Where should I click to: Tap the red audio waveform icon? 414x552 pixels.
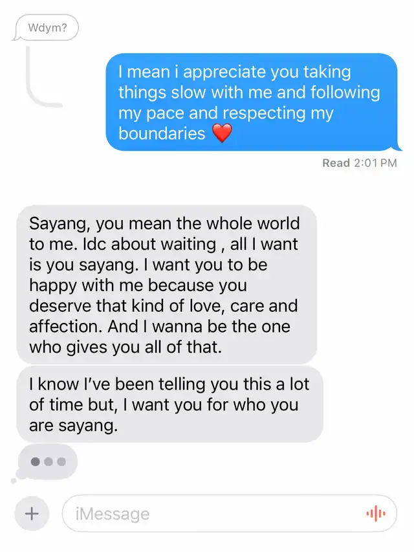(376, 513)
